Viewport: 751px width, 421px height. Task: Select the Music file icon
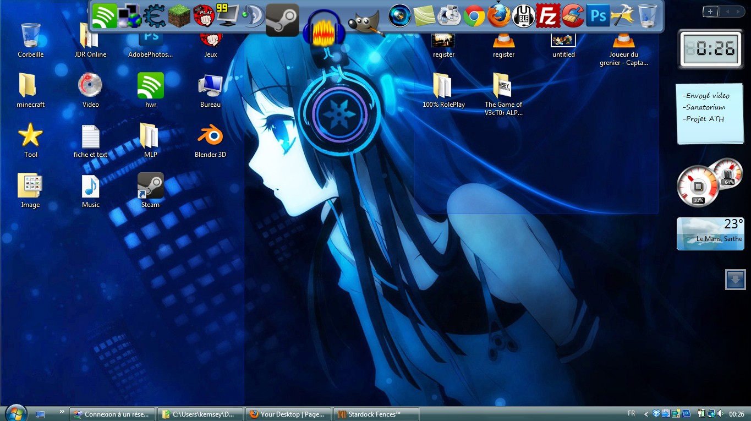(x=90, y=191)
